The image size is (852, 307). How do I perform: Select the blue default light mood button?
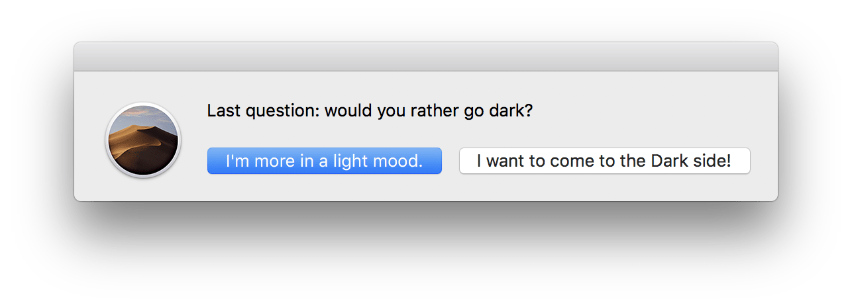point(324,161)
